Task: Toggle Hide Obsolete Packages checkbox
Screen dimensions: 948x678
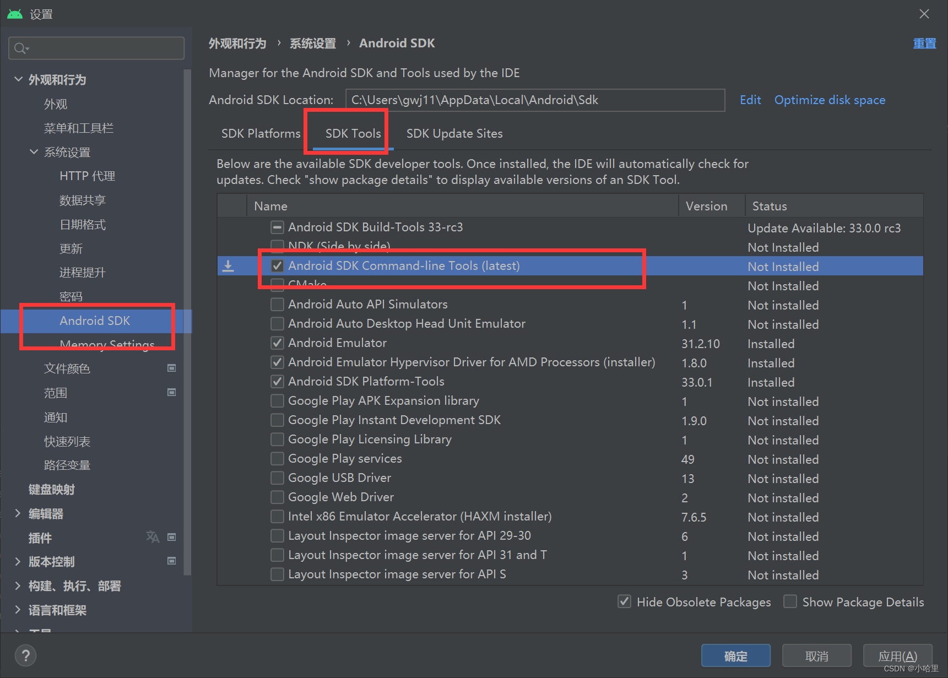Action: coord(624,601)
